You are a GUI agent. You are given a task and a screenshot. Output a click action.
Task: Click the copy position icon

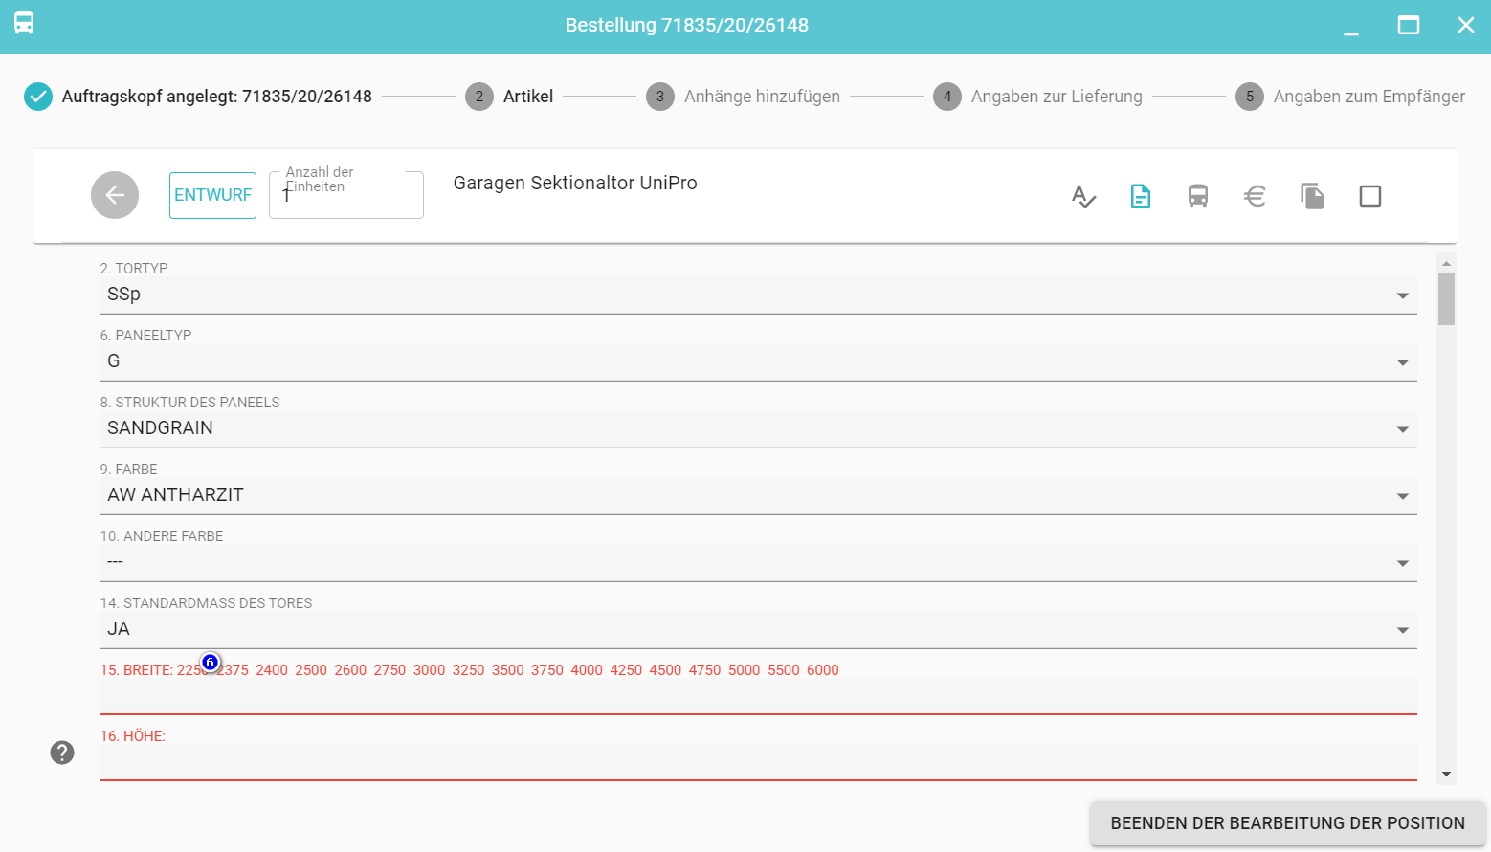click(1312, 196)
